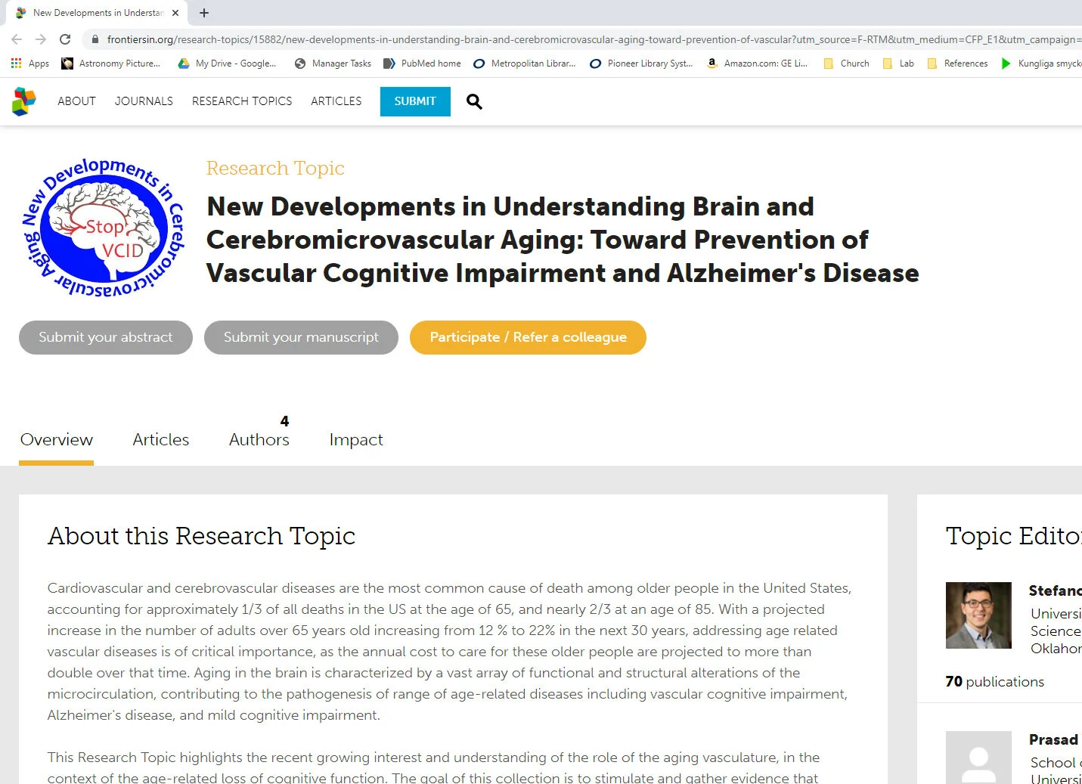The width and height of the screenshot is (1082, 784).
Task: Open the ABOUT menu
Action: pos(76,101)
